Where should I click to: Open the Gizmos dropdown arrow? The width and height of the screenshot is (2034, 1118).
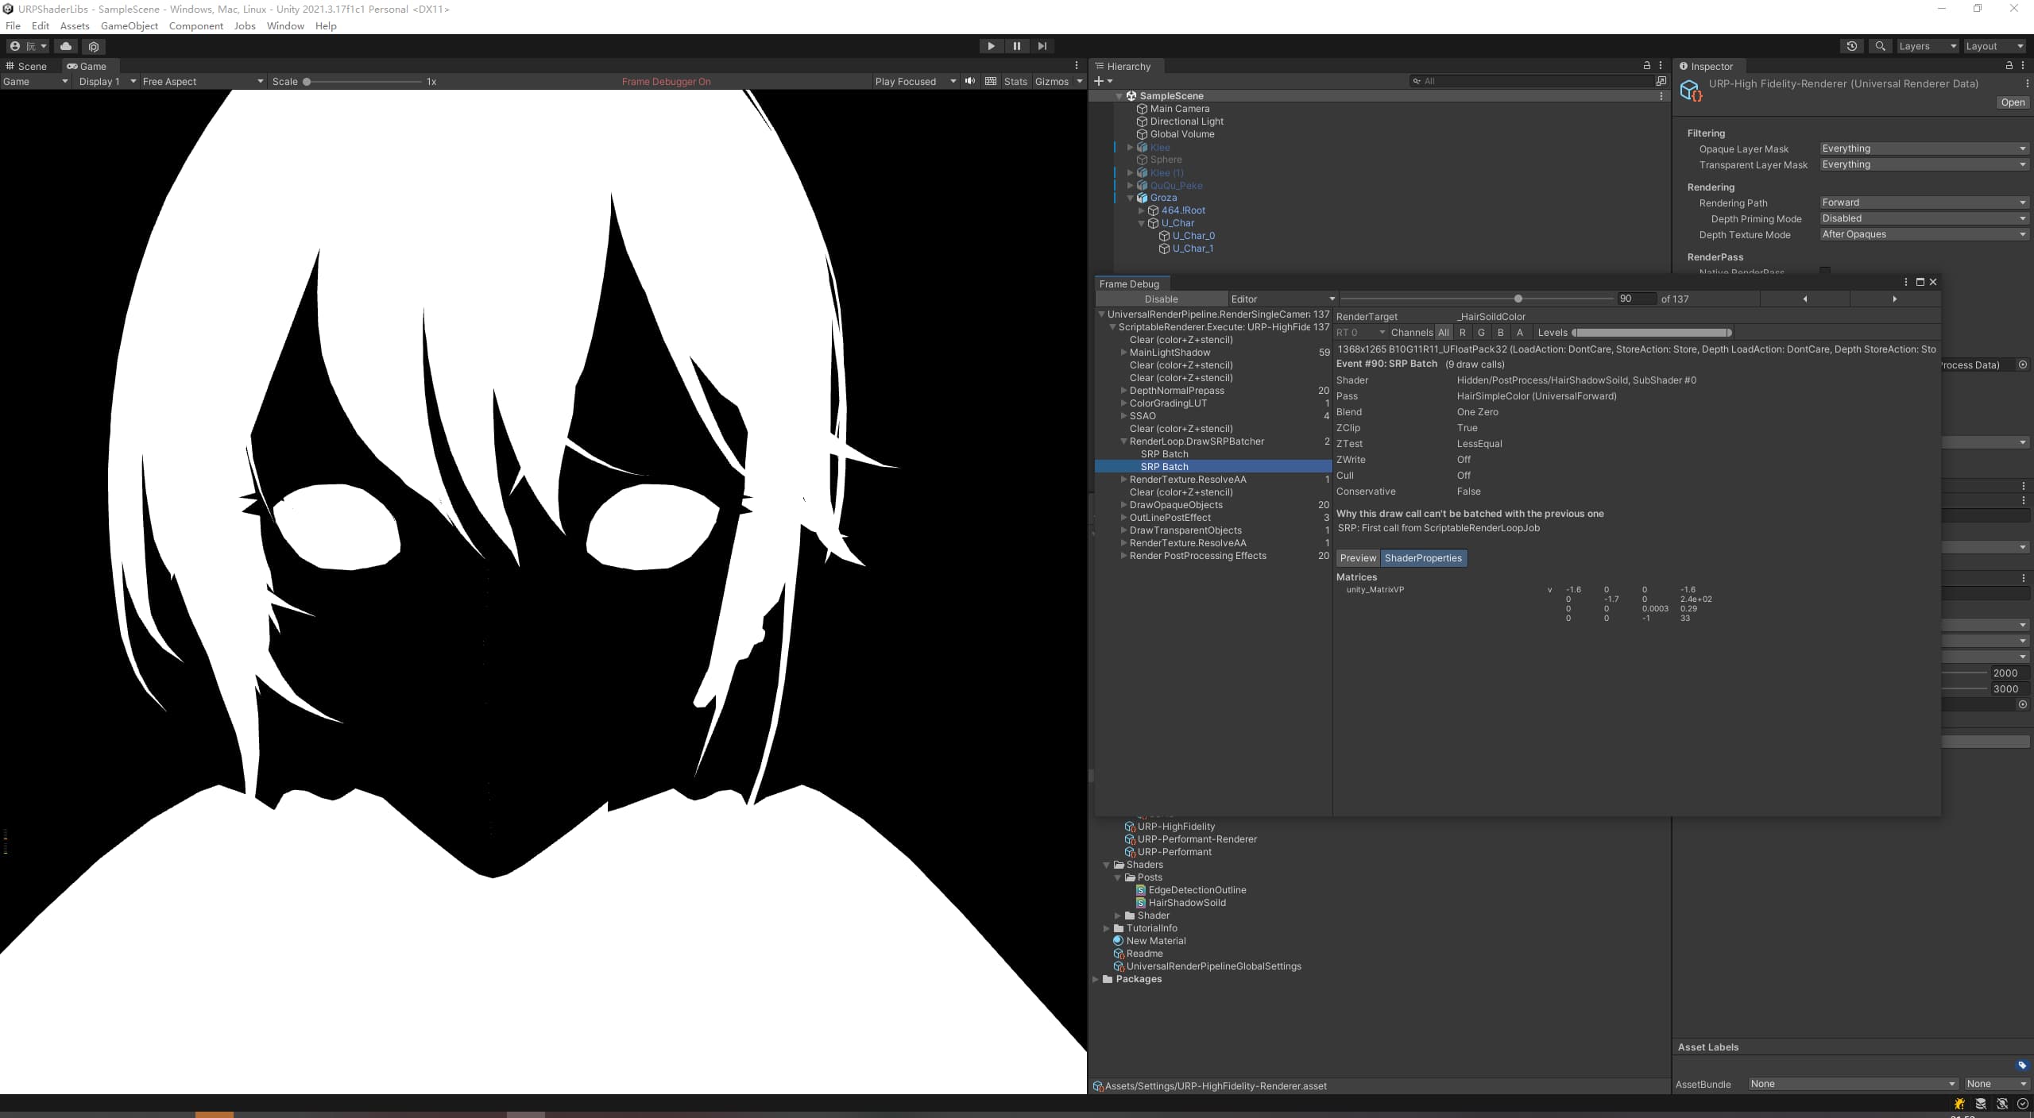tap(1079, 81)
